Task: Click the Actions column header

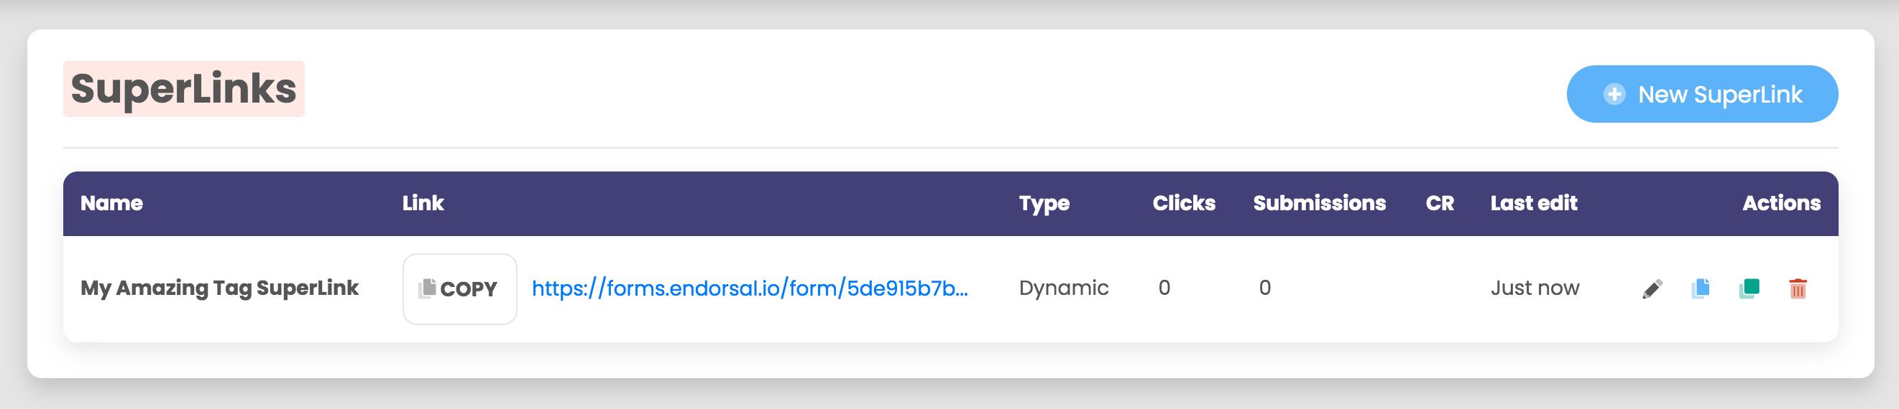Action: pos(1781,203)
